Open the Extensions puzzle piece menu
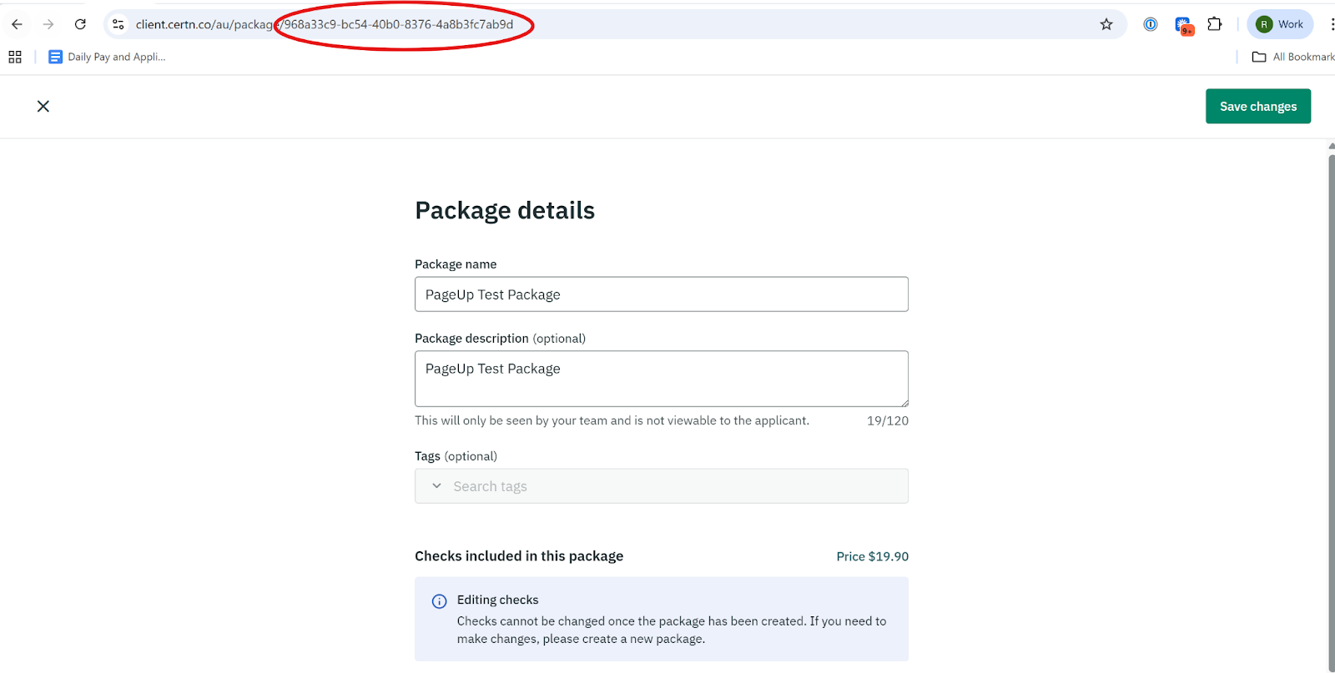The height and width of the screenshot is (673, 1335). [1215, 24]
